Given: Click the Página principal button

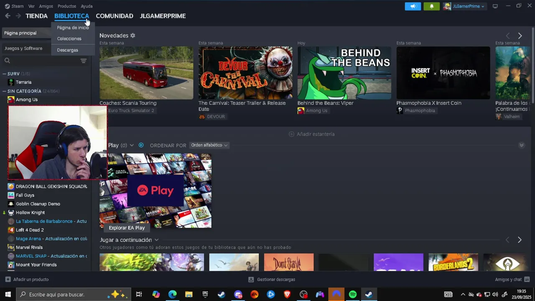Looking at the screenshot, I should (x=27, y=33).
